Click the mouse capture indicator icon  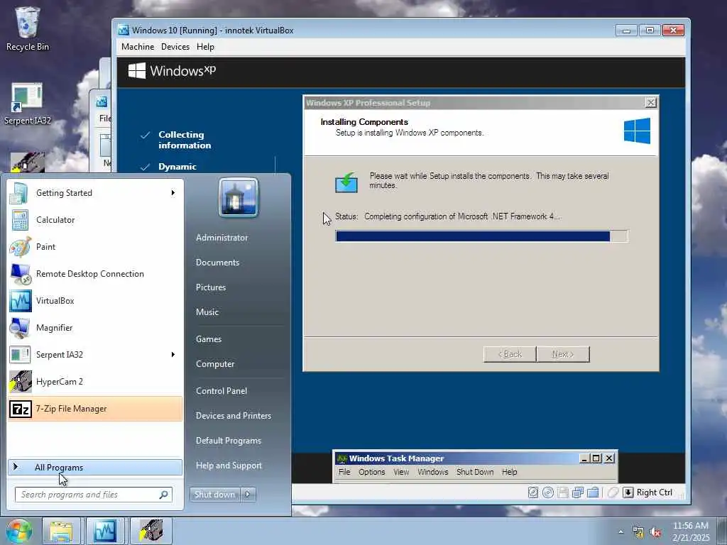pos(613,492)
